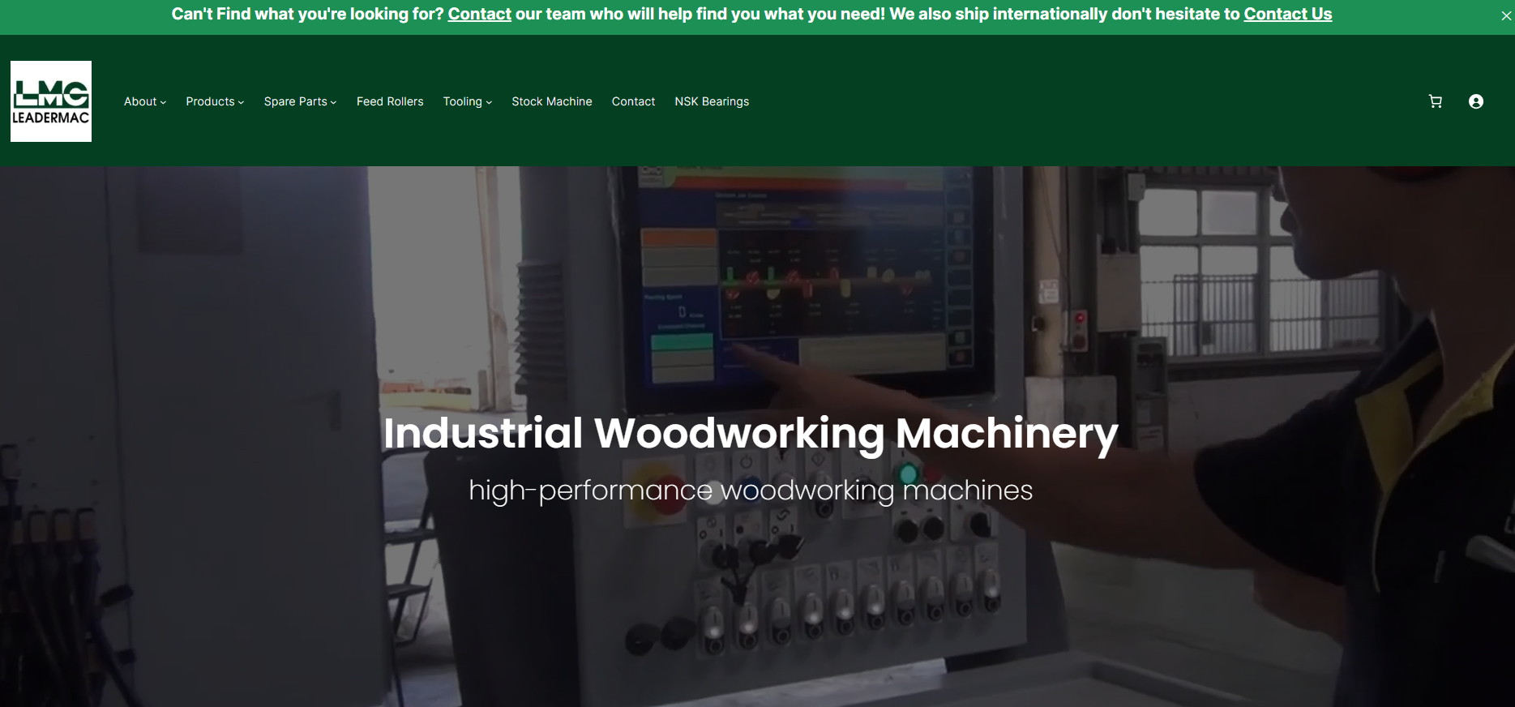1515x707 pixels.
Task: Expand the Products dropdown menu
Action: [214, 101]
